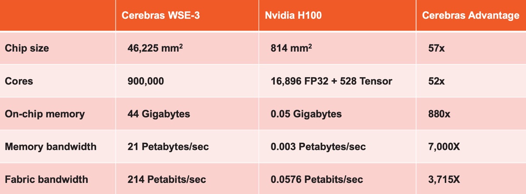The width and height of the screenshot is (526, 194).
Task: Select the 0.0576 Petabits/sec cell
Action: click(317, 180)
